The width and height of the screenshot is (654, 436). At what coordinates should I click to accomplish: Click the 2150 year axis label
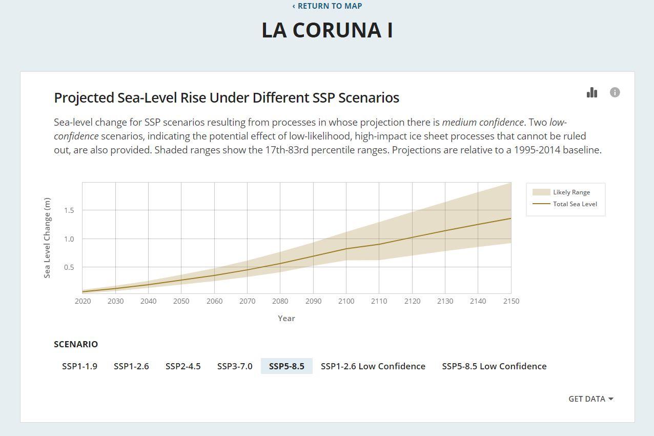510,301
